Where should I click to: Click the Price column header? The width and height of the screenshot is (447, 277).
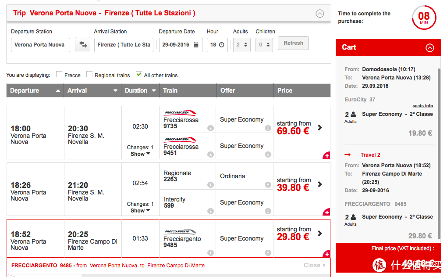click(x=302, y=90)
